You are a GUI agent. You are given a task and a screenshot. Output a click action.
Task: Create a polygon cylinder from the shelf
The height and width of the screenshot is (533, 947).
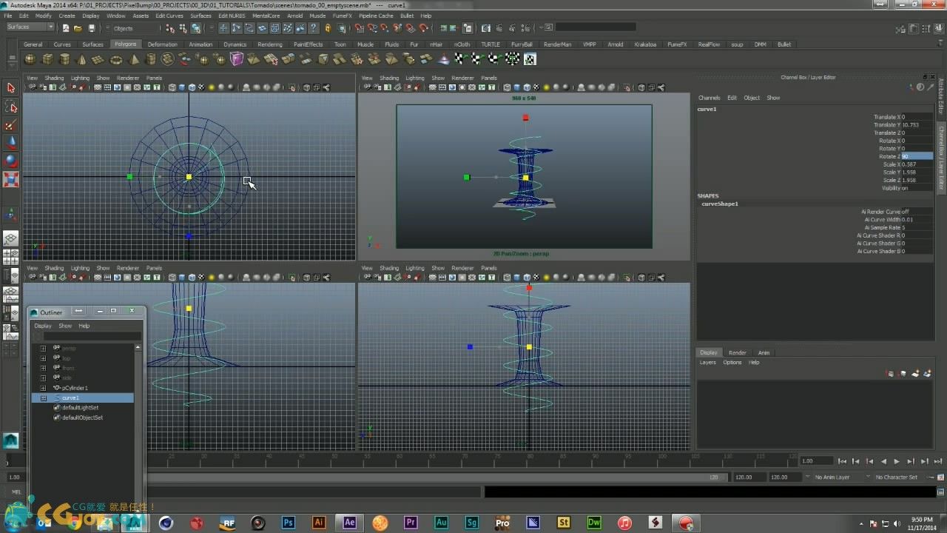(x=64, y=59)
